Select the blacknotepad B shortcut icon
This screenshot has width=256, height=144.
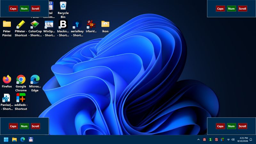[63, 28]
